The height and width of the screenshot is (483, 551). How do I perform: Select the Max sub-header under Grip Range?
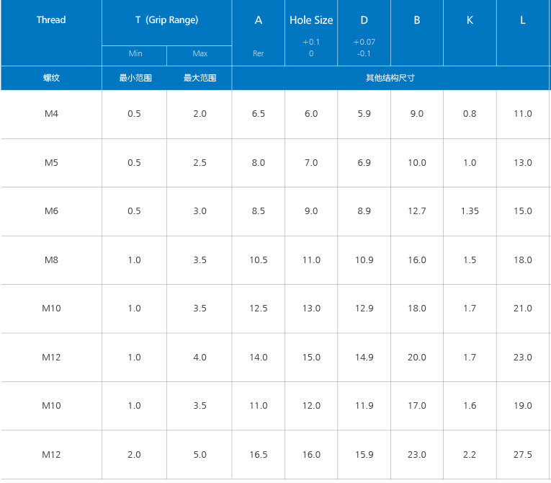(x=200, y=54)
